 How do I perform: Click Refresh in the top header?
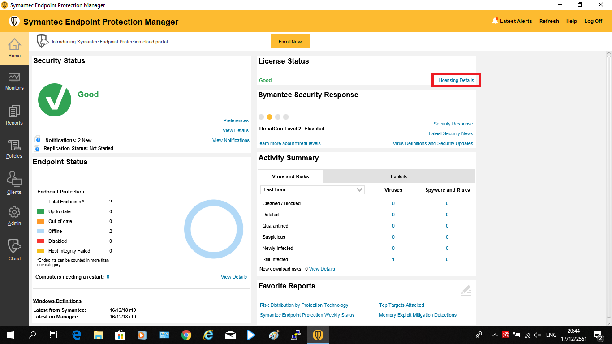coord(549,21)
